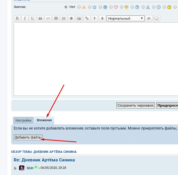This screenshot has width=178, height=175.
Task: Choose the yellow smiley topic icon radio button
Action: pos(164,7)
